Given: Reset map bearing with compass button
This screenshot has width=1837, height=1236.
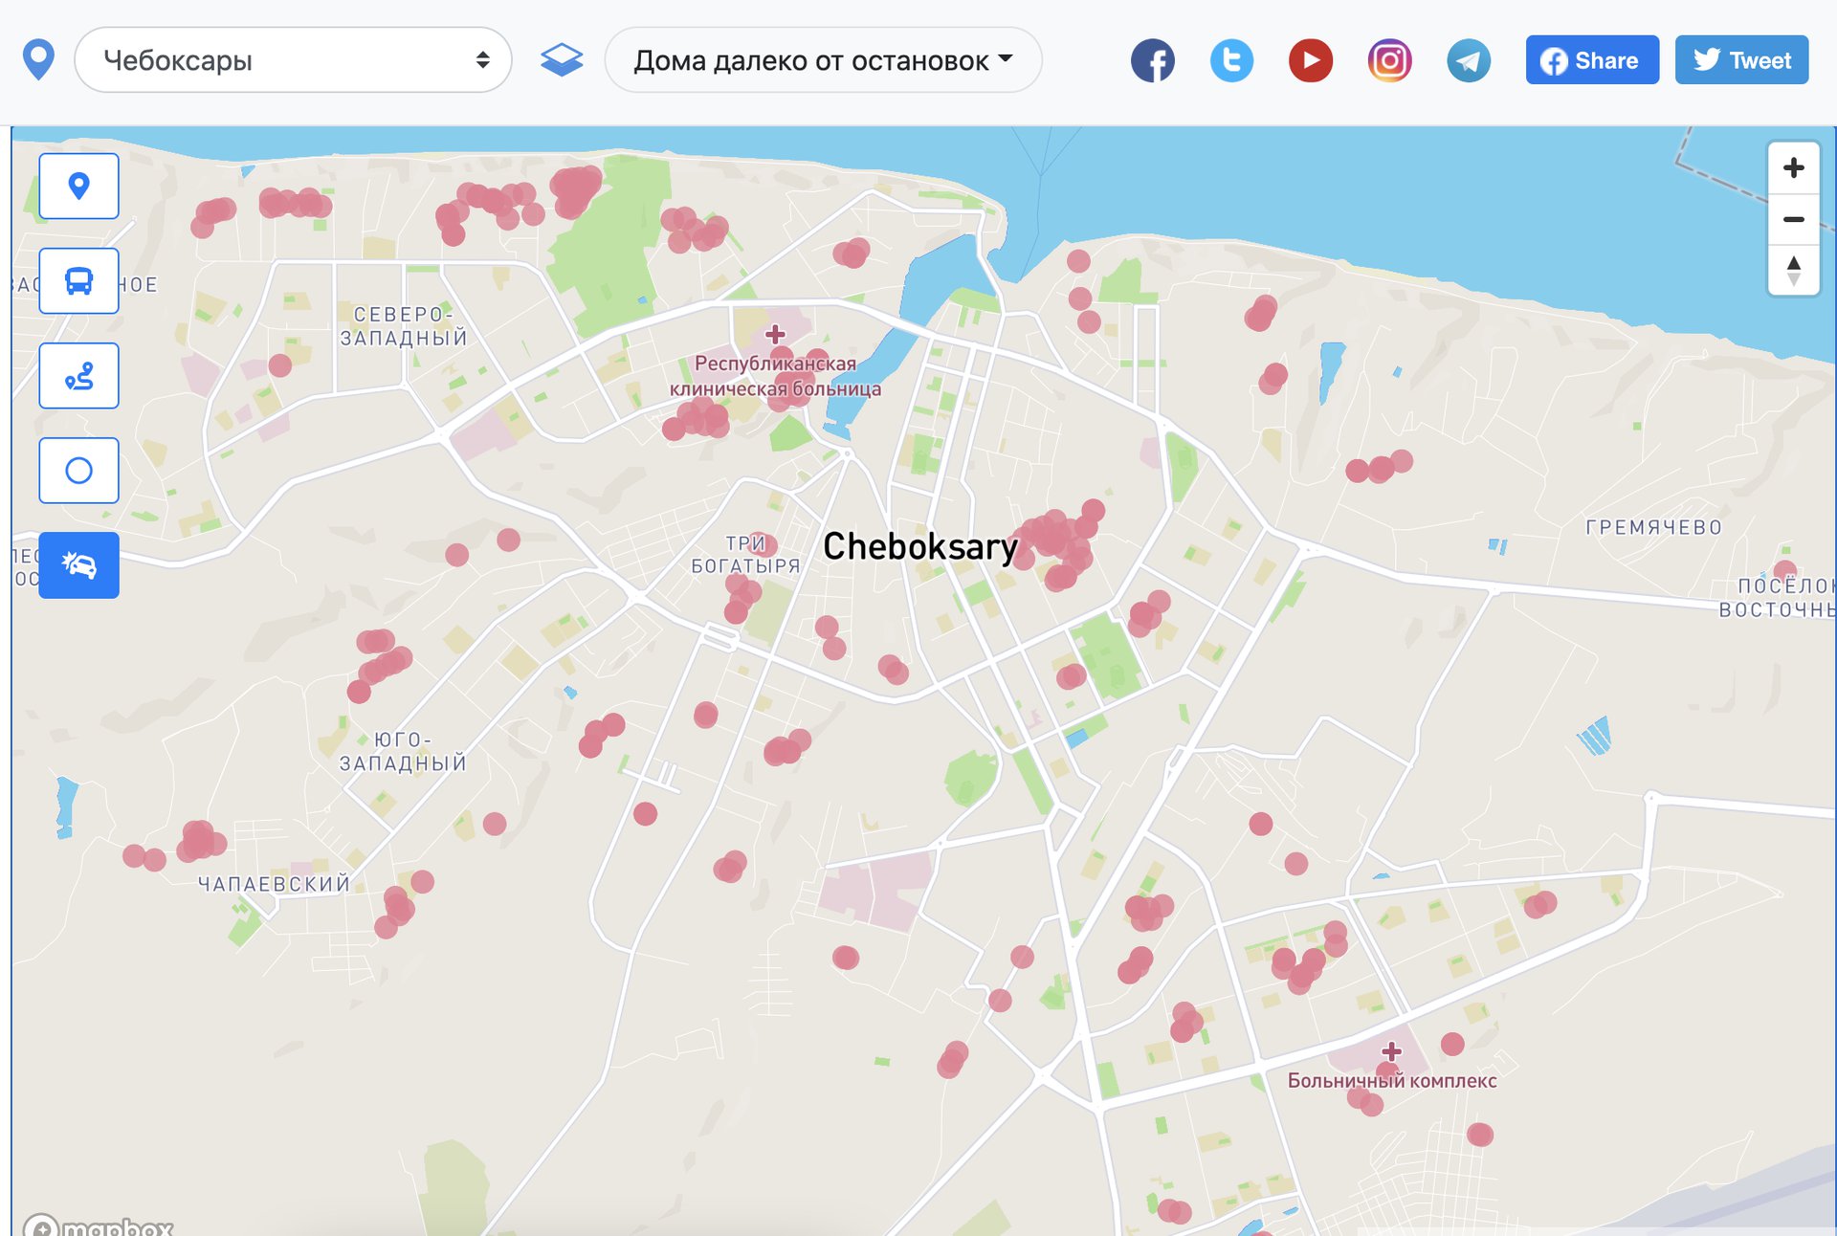Looking at the screenshot, I should tap(1793, 270).
